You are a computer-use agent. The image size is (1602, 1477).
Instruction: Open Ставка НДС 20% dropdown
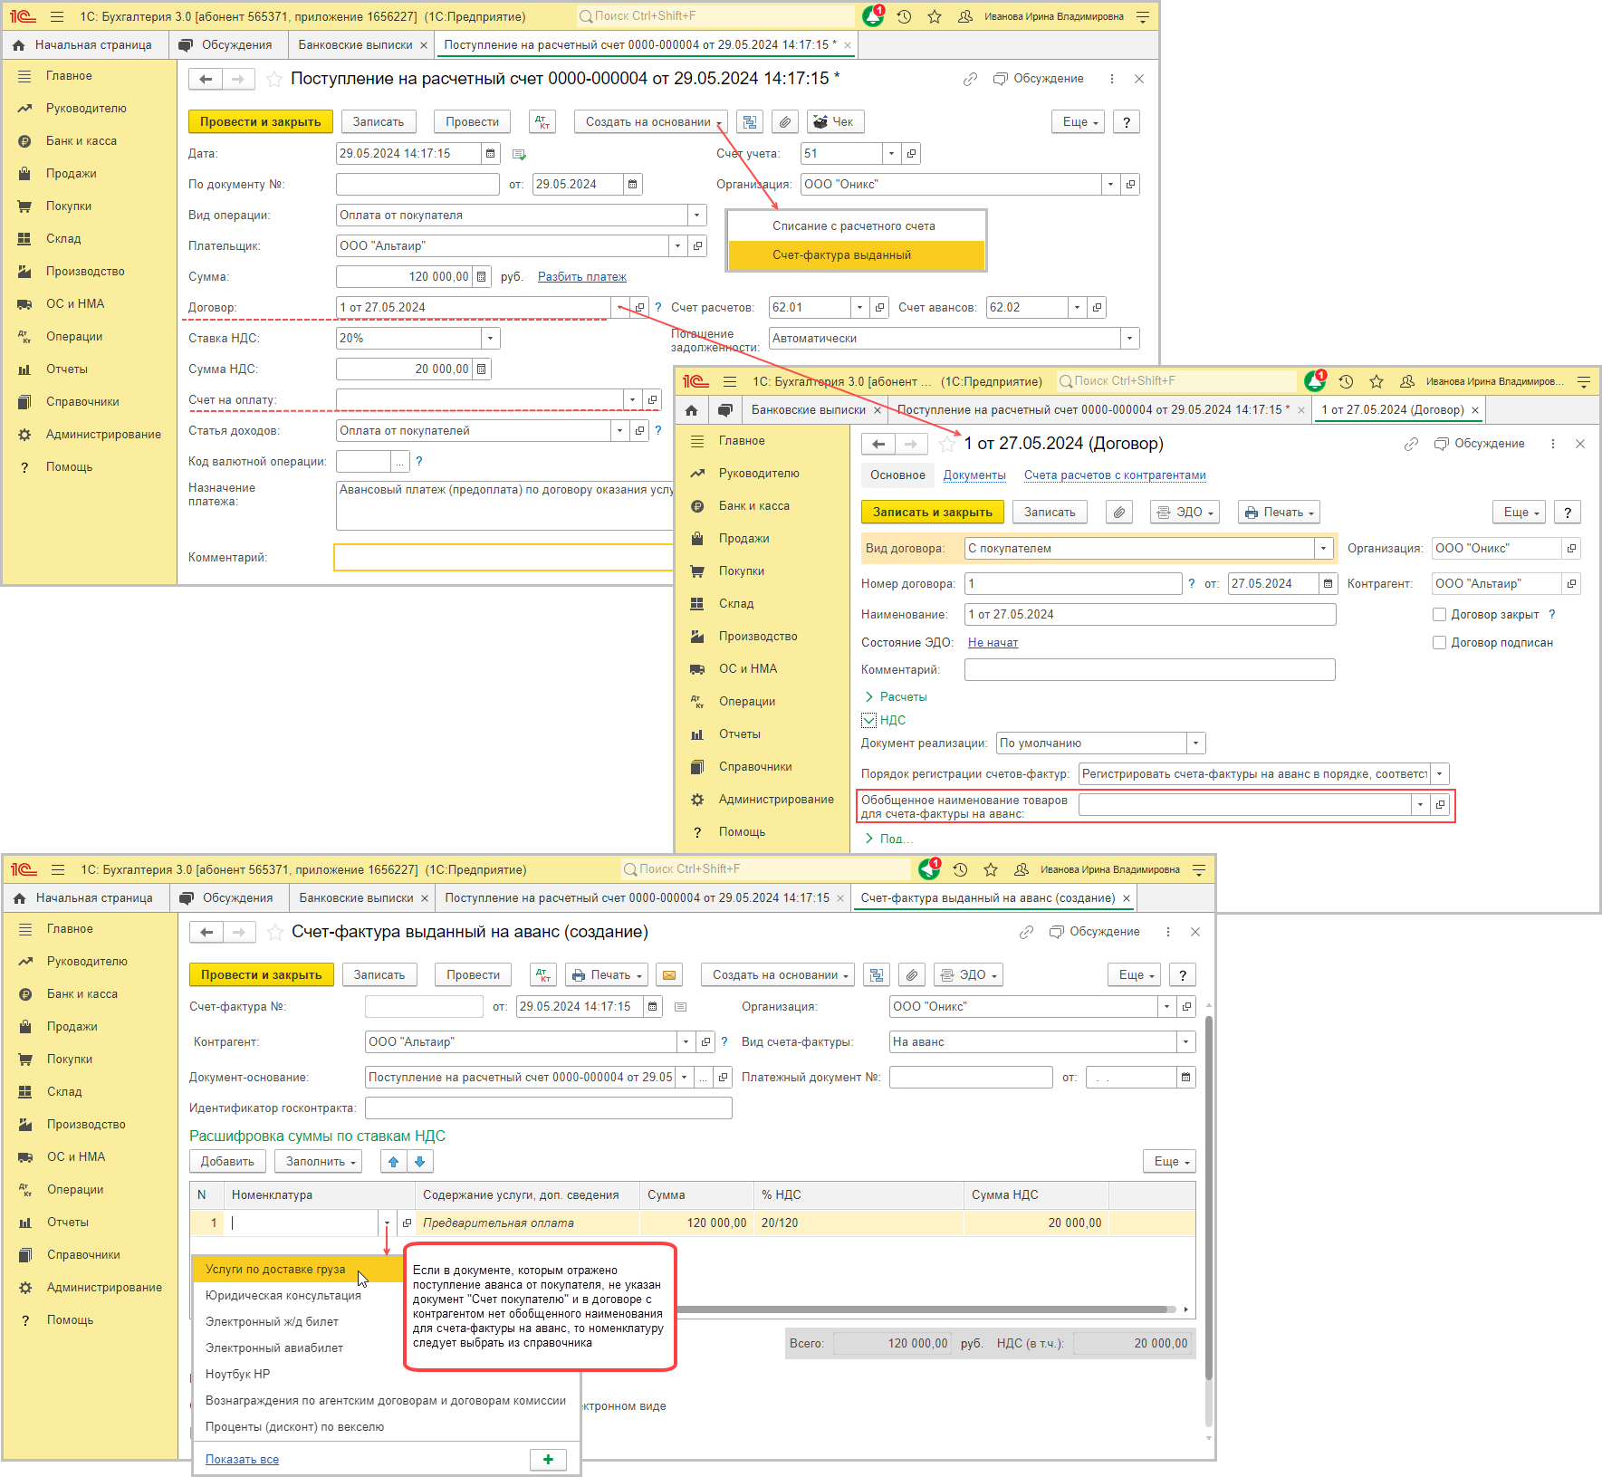click(490, 339)
